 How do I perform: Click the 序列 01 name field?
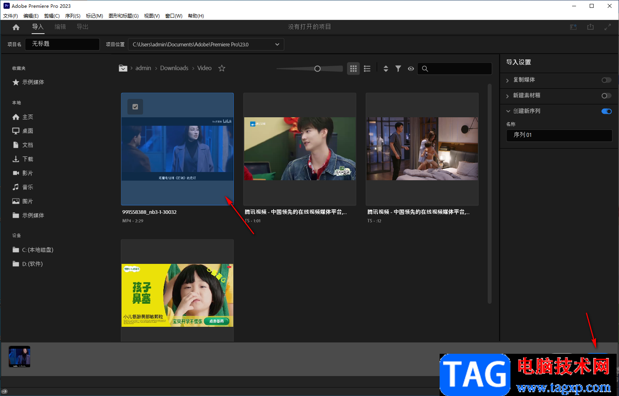tap(559, 135)
